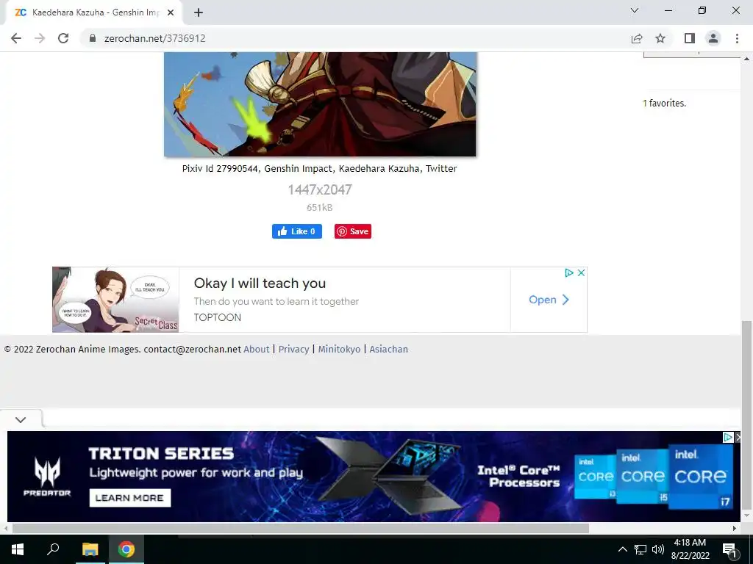This screenshot has width=753, height=564.
Task: Click the AdChoices icon on TOPTOON ad
Action: pyautogui.click(x=569, y=273)
